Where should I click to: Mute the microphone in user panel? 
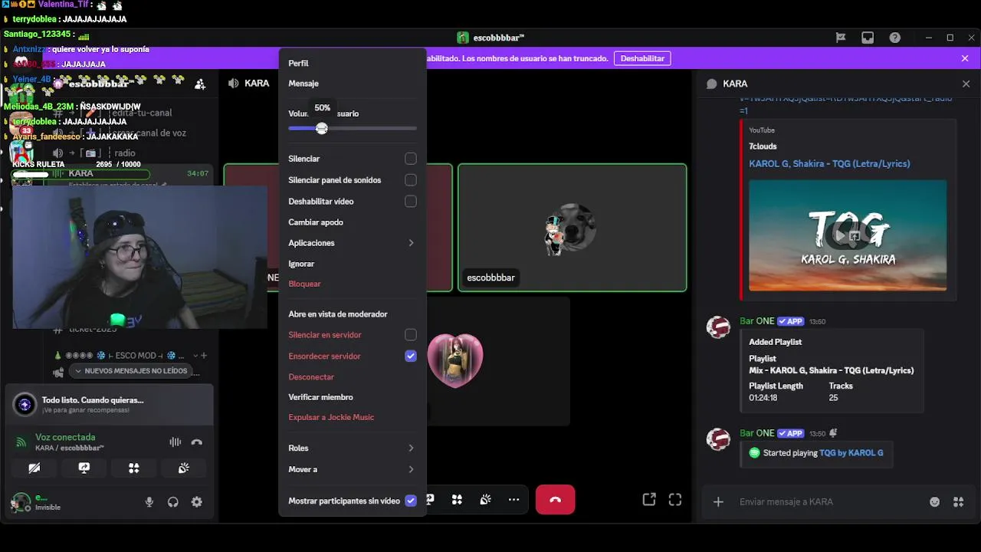(x=149, y=502)
